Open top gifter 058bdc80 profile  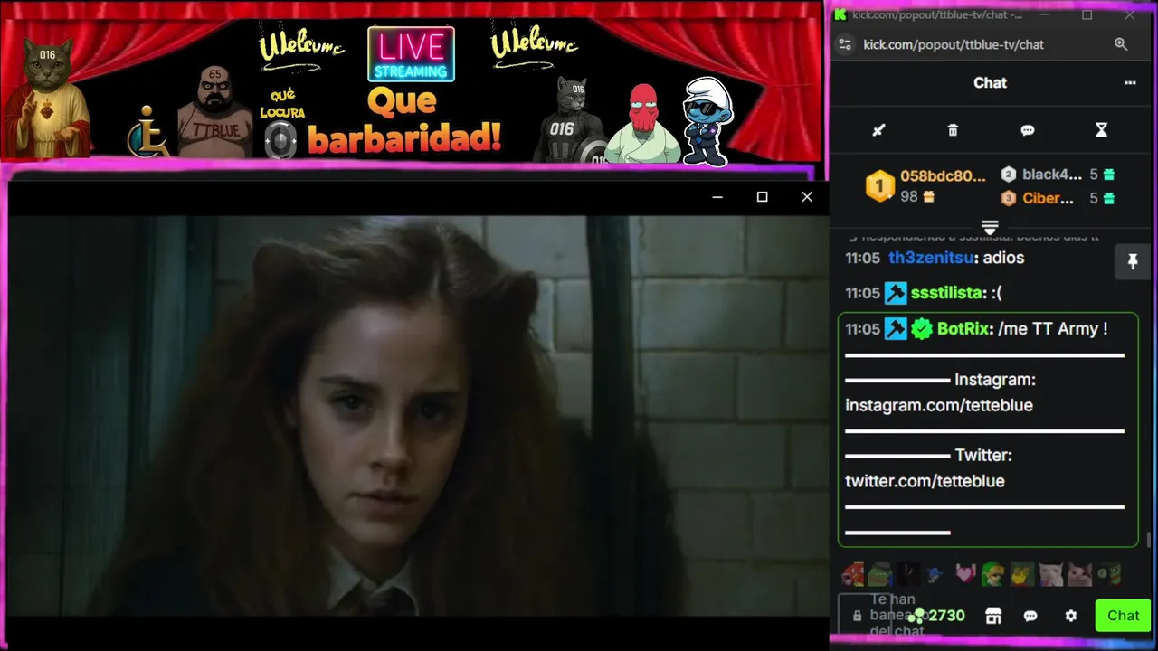tap(943, 175)
